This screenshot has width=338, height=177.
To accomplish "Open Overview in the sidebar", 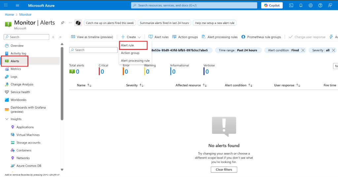I will click(17, 45).
